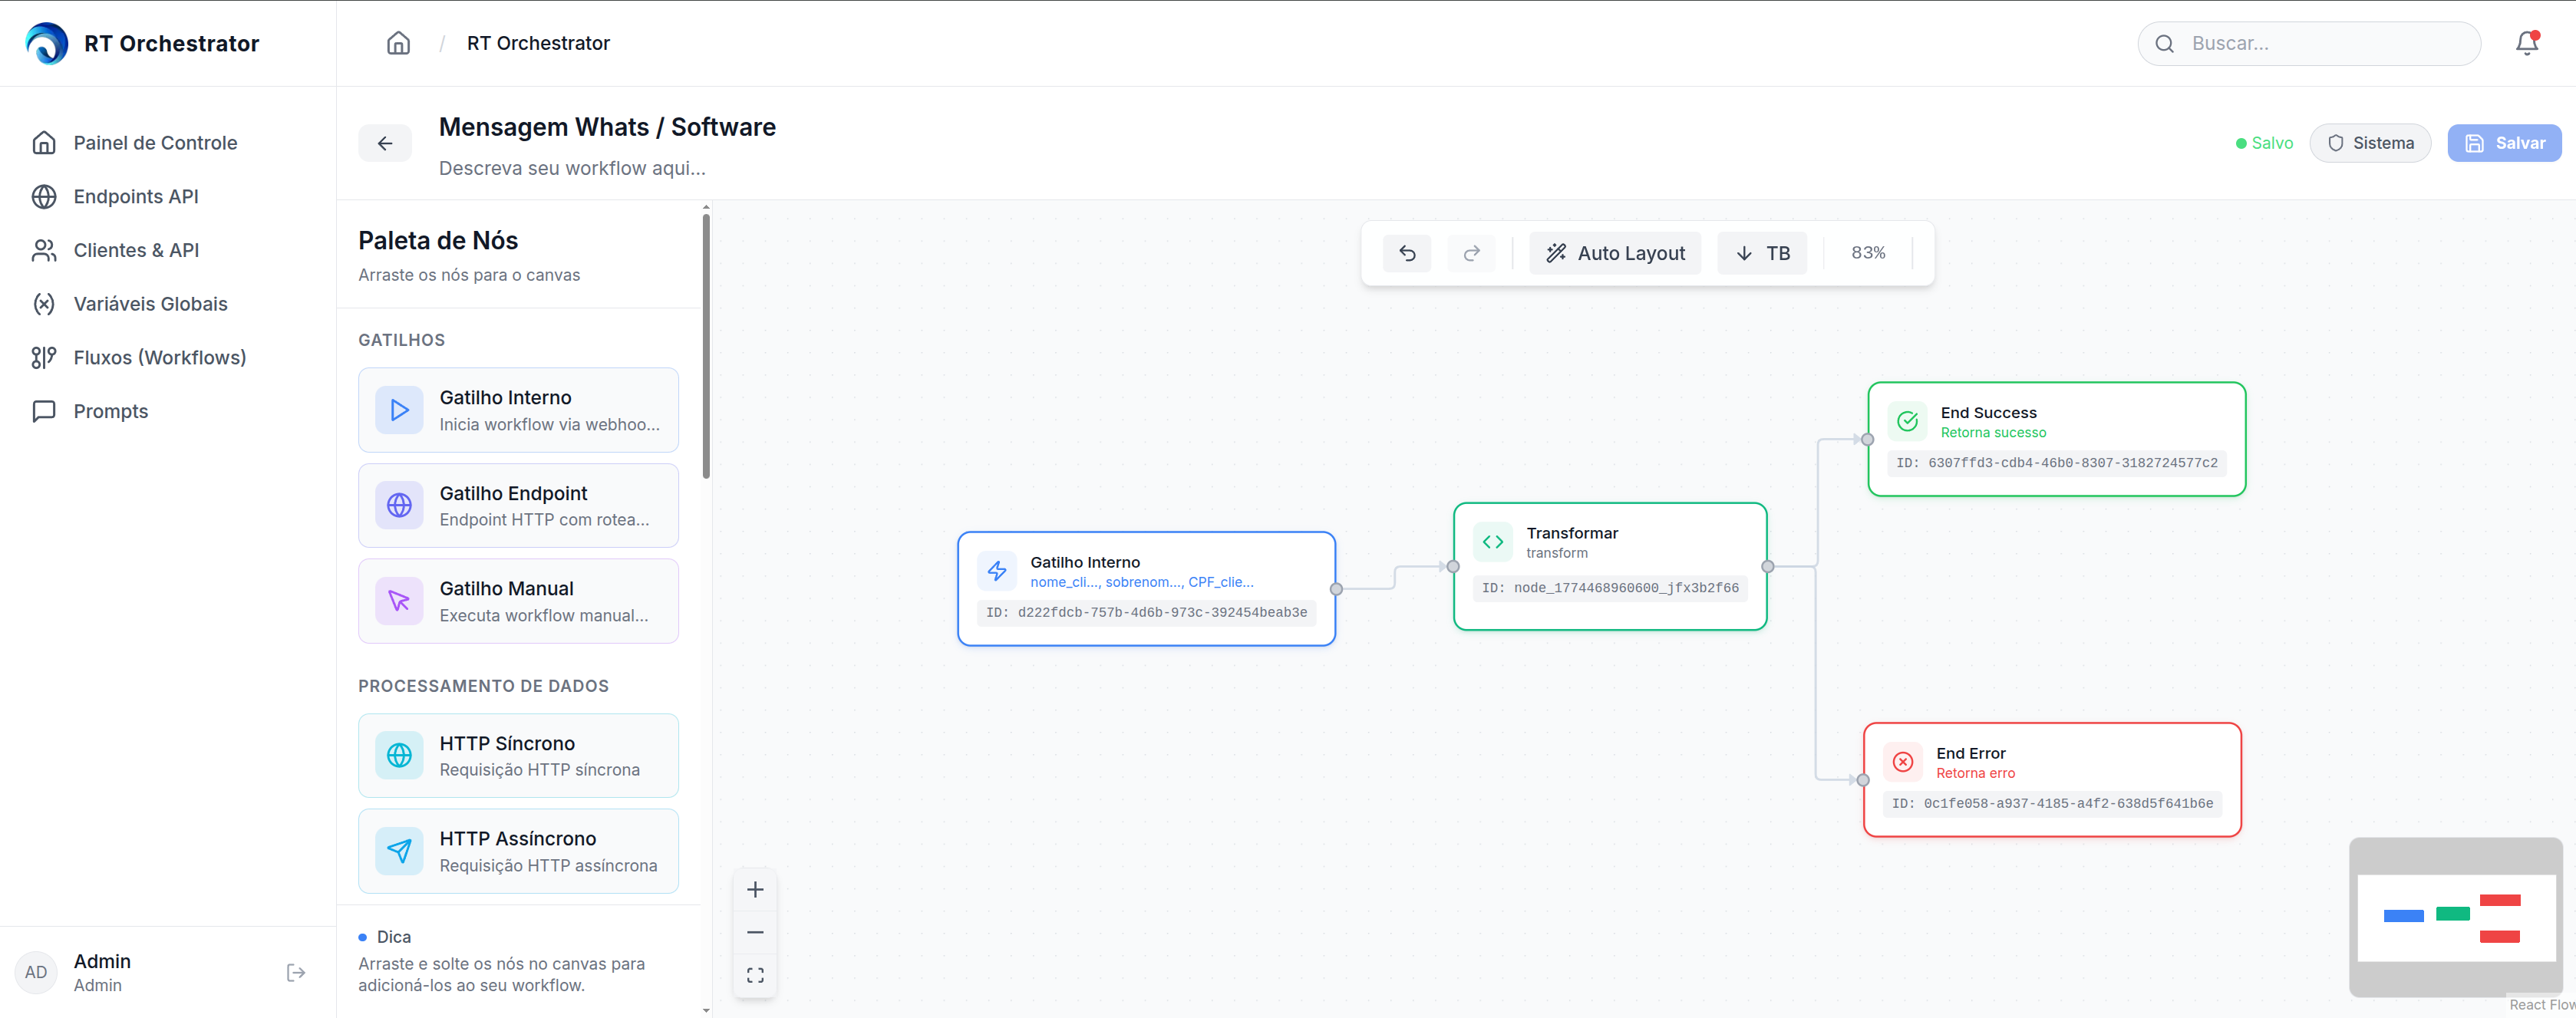
Task: Click the redo arrow in canvas toolbar
Action: (x=1471, y=253)
